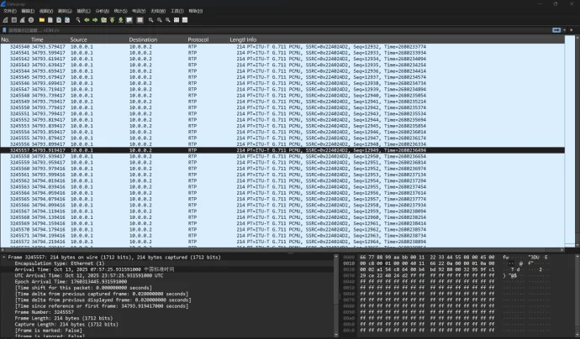580x339 pixels.
Task: Jump to the last packet icon
Action: pos(120,19)
